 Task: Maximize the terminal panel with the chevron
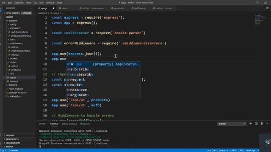click(x=267, y=124)
